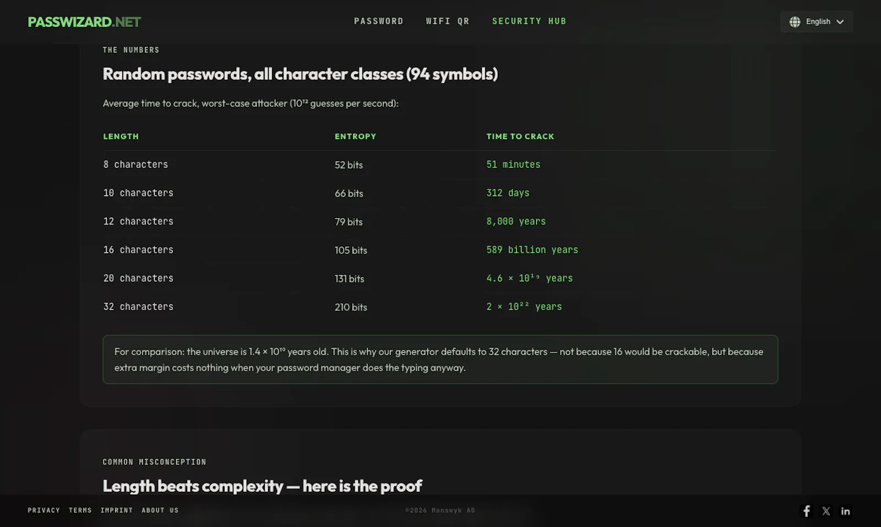
Task: Click the ©2026 Monswyk AG copyright text
Action: (440, 510)
